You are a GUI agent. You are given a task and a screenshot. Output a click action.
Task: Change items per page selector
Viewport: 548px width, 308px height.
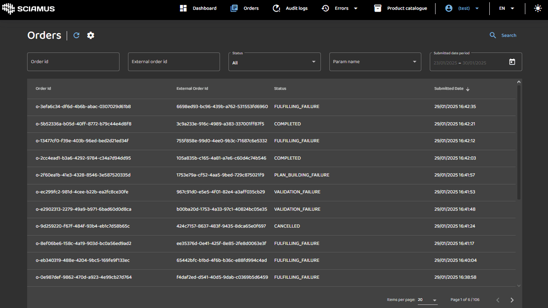coord(427,300)
